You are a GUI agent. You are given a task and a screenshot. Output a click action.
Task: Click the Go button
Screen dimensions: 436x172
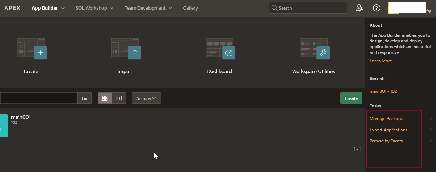tap(85, 98)
